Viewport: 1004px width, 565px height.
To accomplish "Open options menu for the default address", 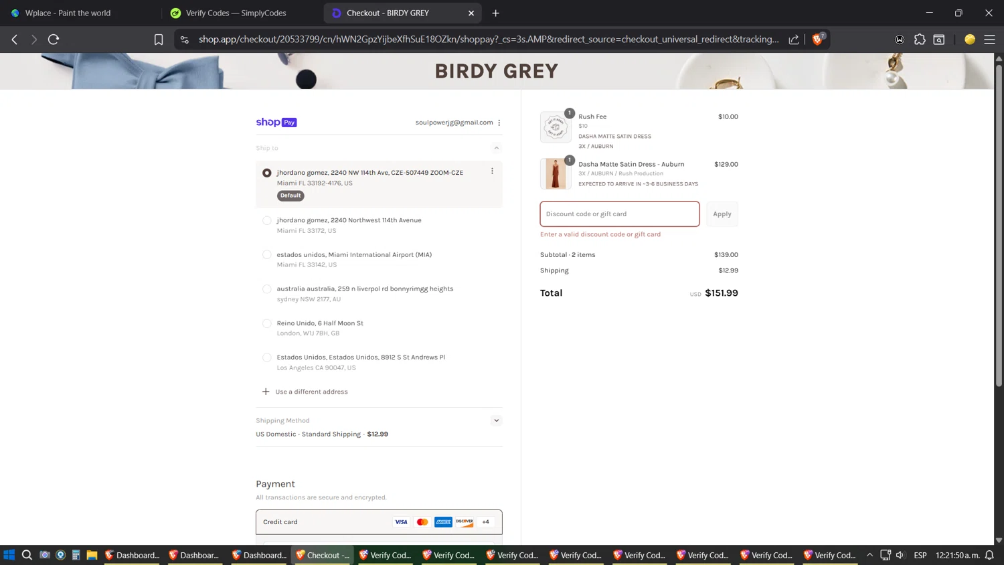I will (x=492, y=171).
